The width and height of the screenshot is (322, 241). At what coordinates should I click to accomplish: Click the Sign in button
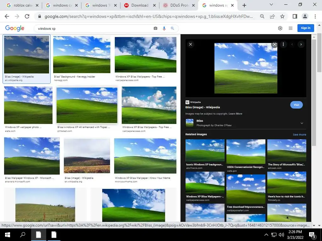click(x=306, y=28)
